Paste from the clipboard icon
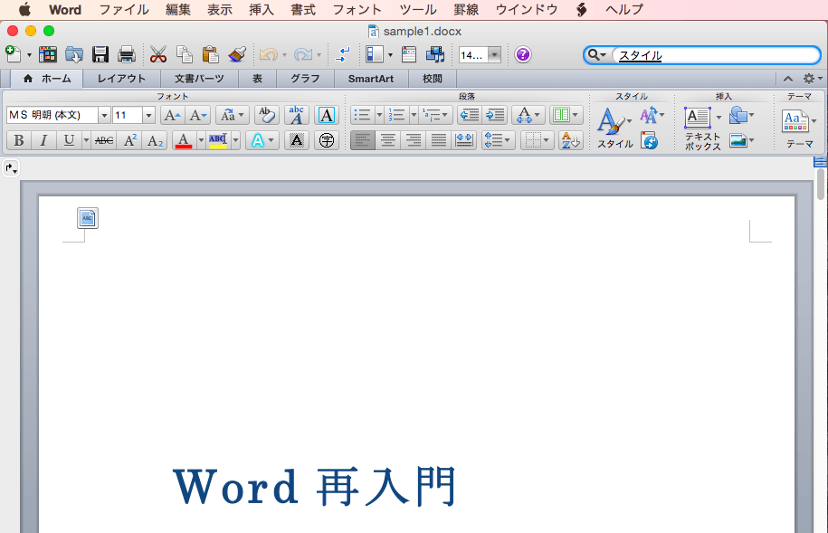828x533 pixels. pos(210,54)
